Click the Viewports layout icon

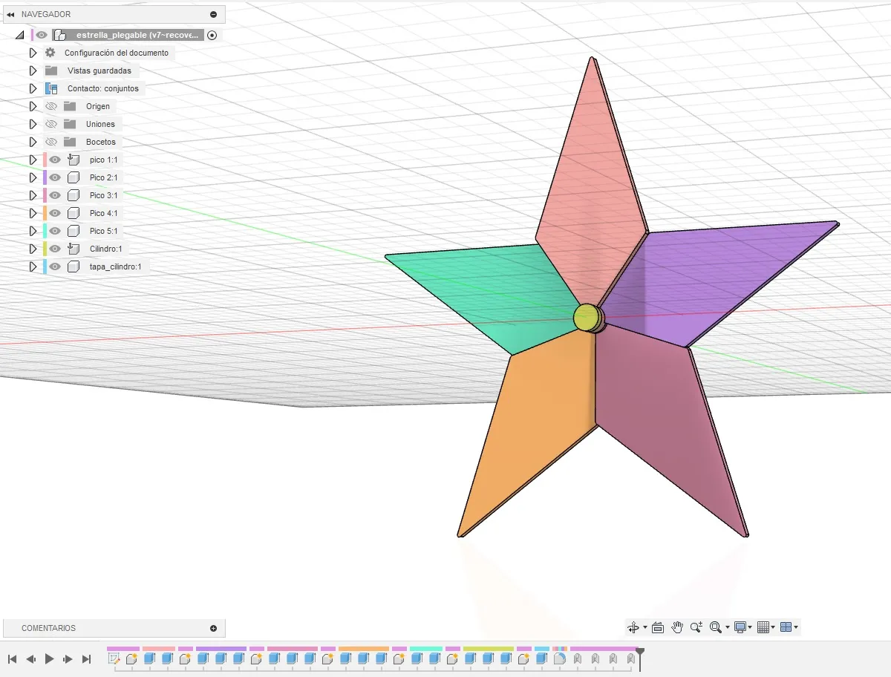click(x=786, y=627)
